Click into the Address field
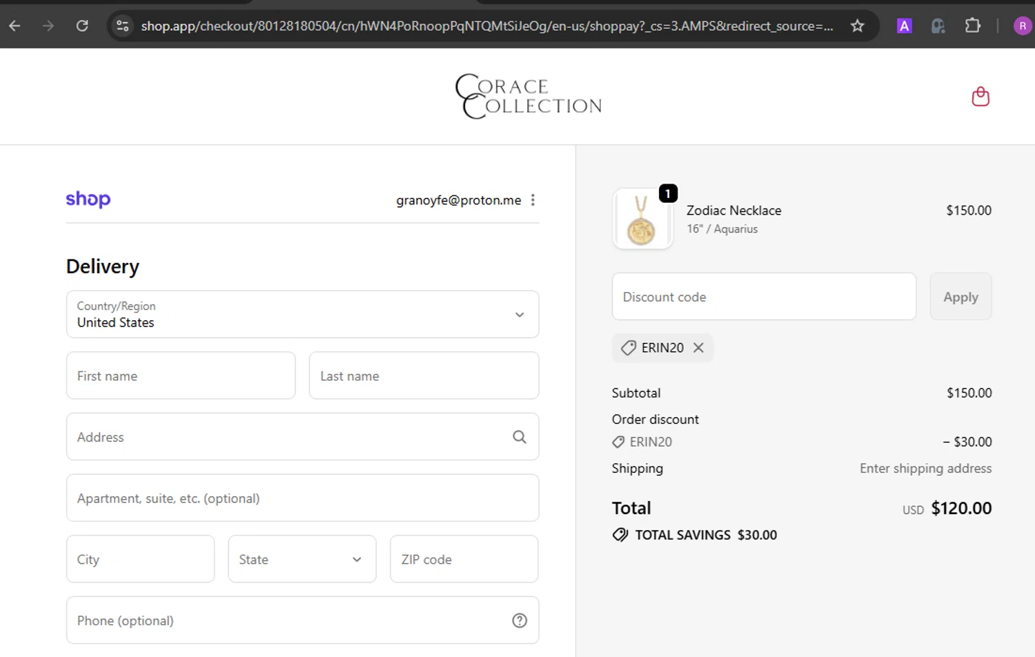 (x=302, y=437)
